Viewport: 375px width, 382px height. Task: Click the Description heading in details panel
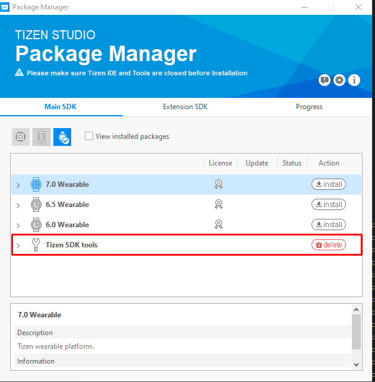35,333
